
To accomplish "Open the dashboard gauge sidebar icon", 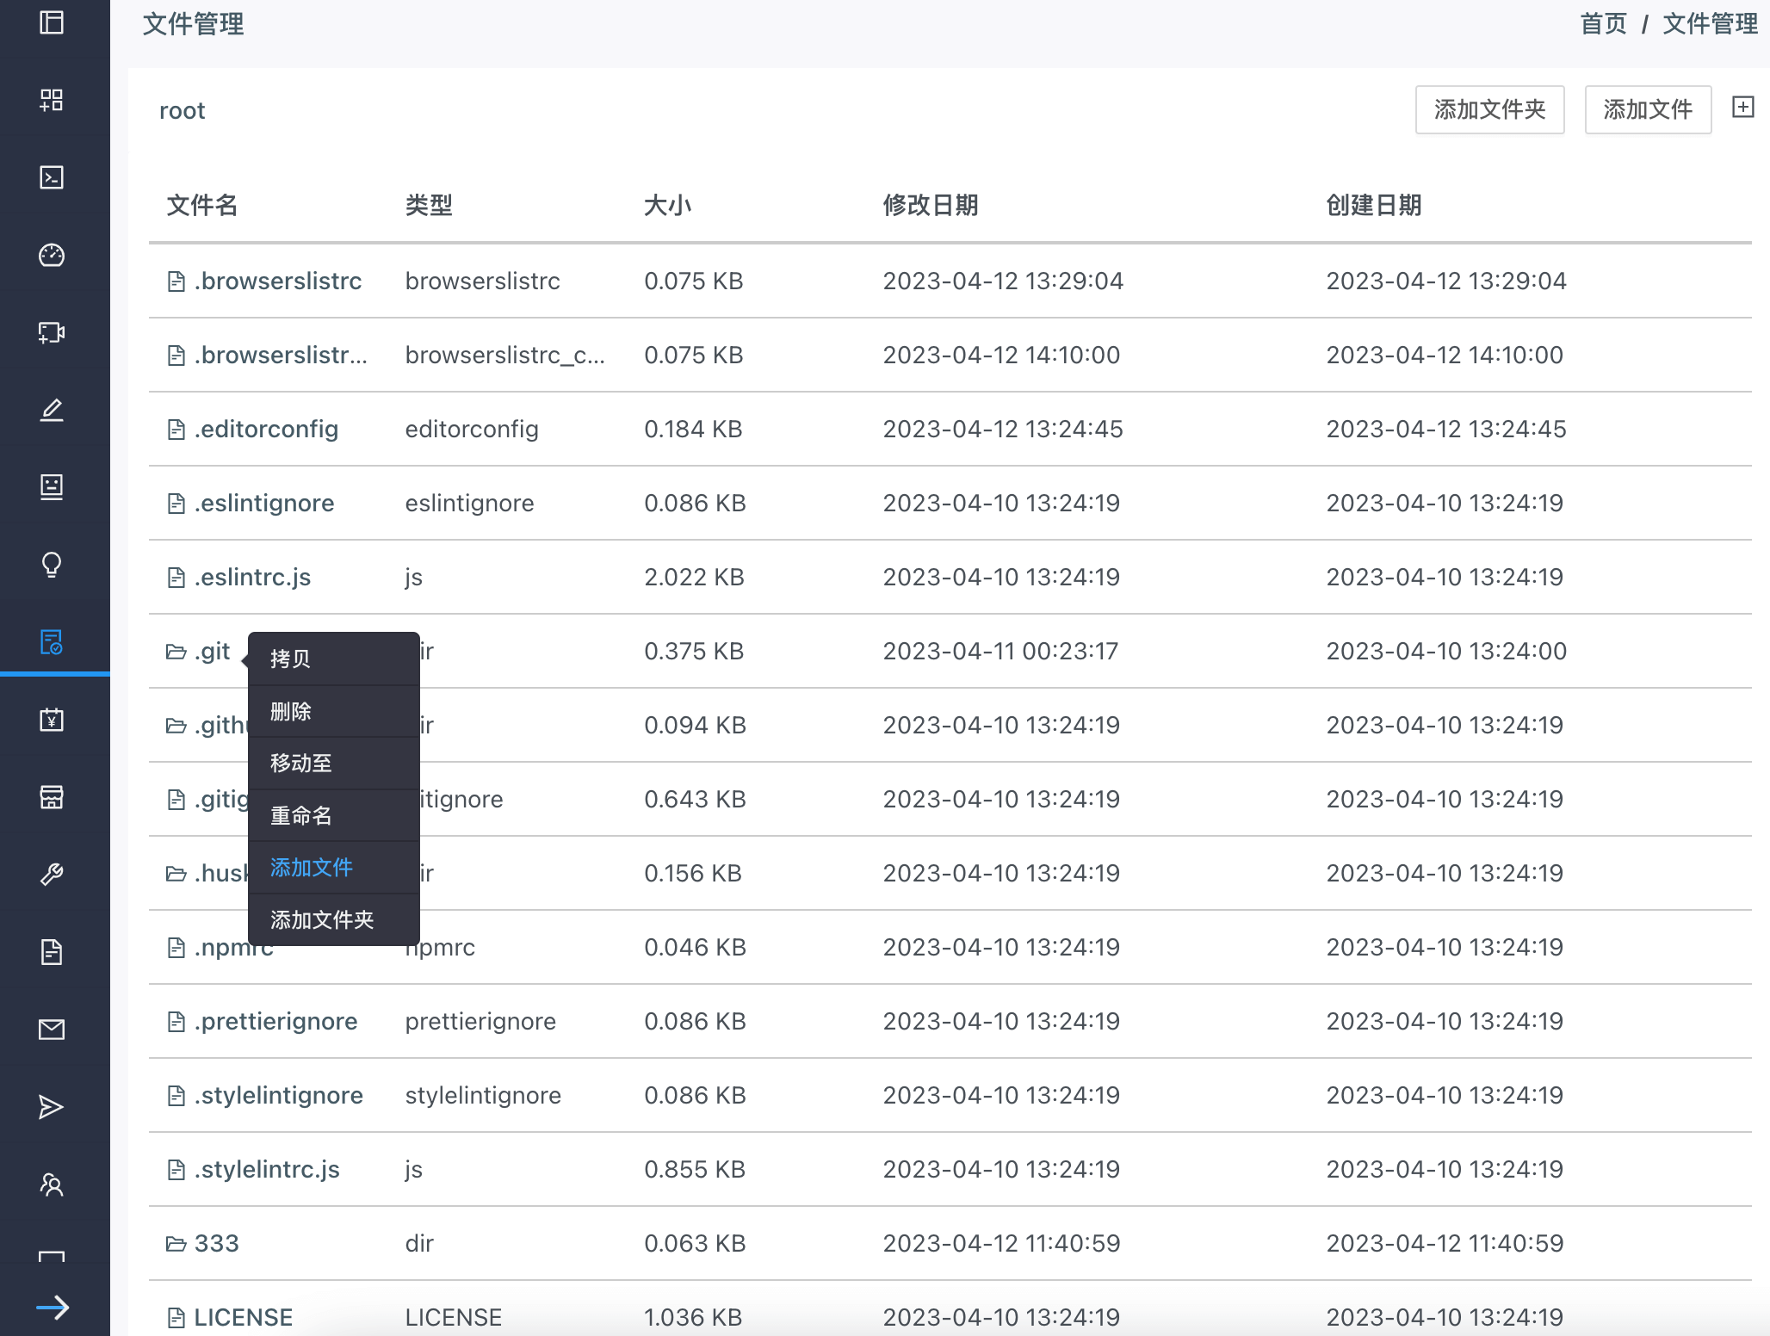I will coord(52,255).
